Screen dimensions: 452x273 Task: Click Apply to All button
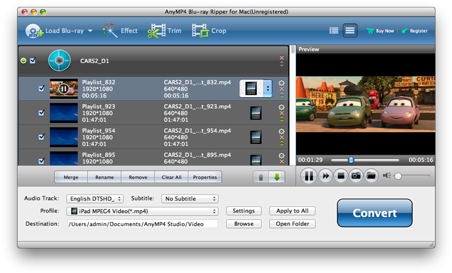(292, 210)
